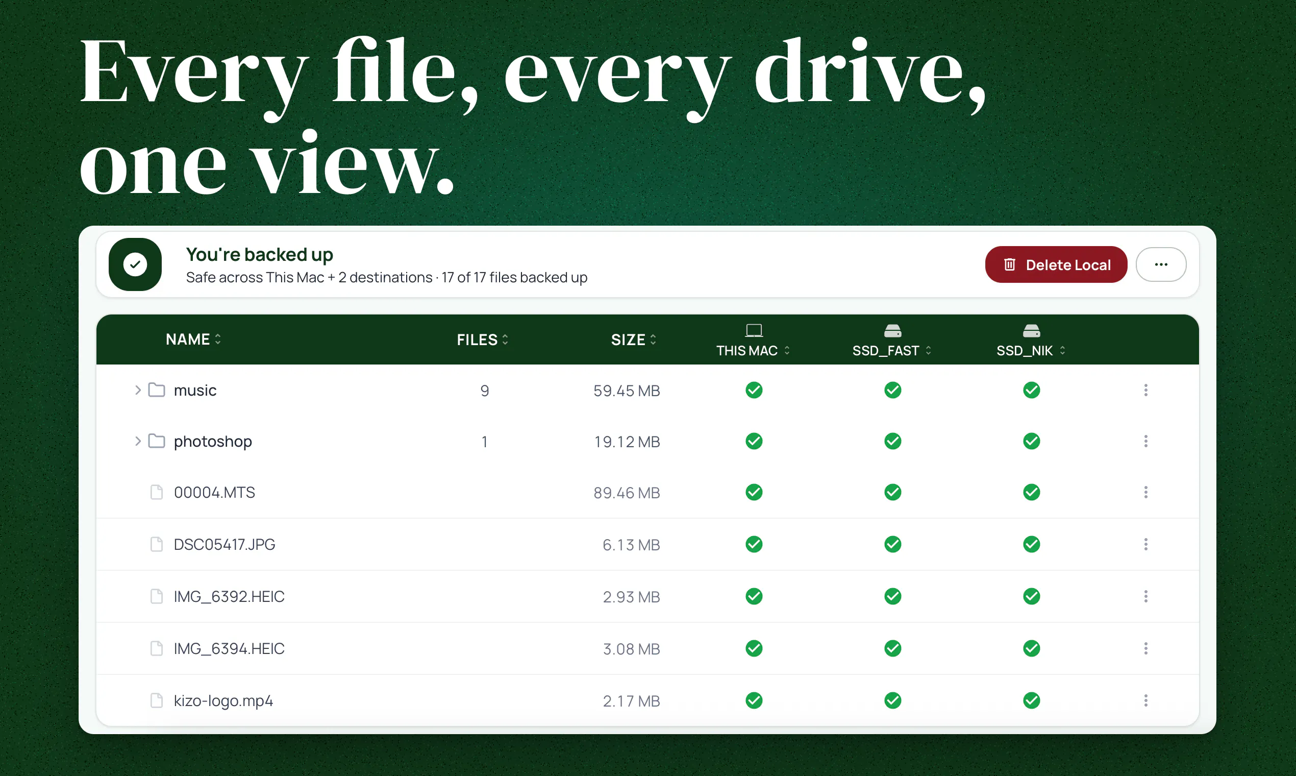Select the kizo-logo.mp4 file name

(223, 701)
